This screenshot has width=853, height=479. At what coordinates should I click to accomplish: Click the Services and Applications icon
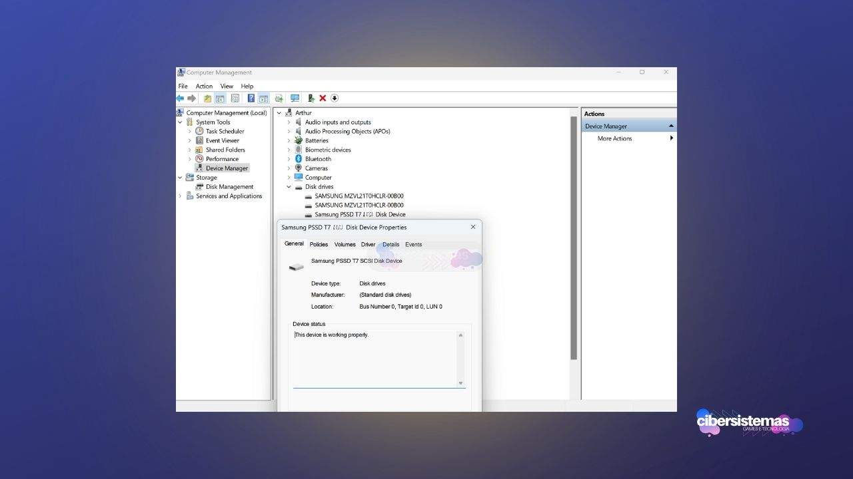click(190, 196)
